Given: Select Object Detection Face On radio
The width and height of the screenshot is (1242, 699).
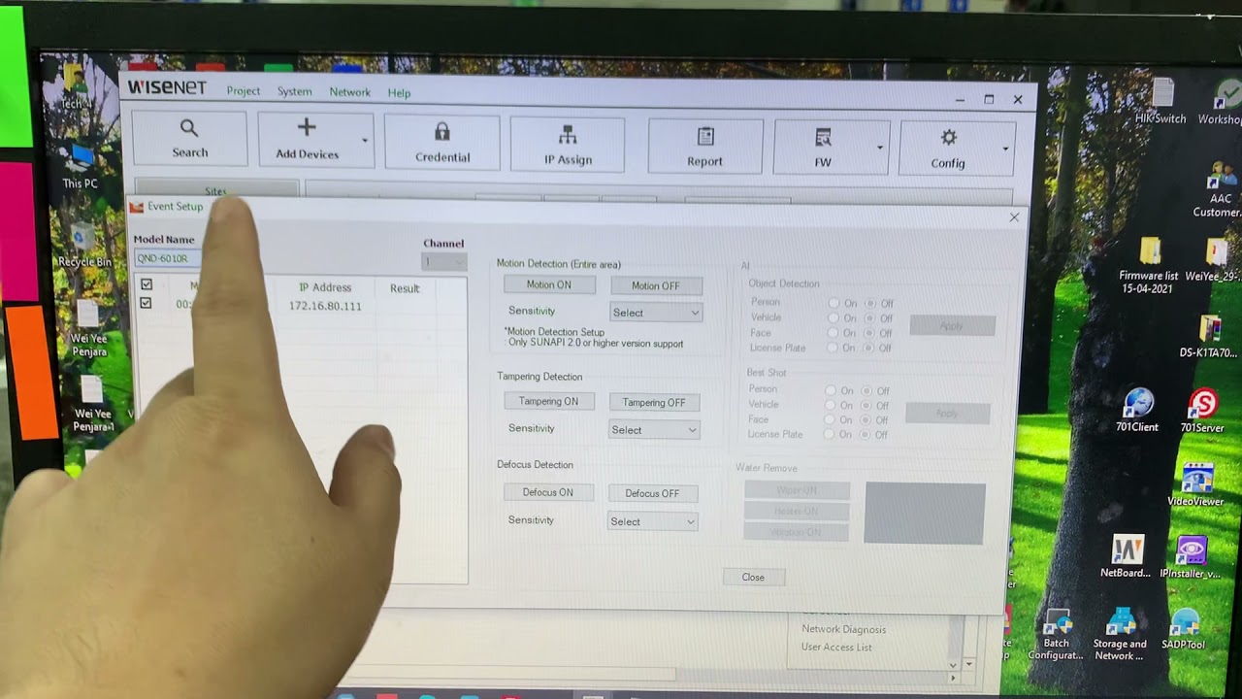Looking at the screenshot, I should click(834, 332).
